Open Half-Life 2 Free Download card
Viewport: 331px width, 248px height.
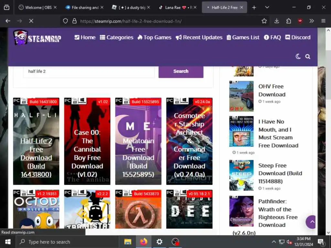[36, 141]
